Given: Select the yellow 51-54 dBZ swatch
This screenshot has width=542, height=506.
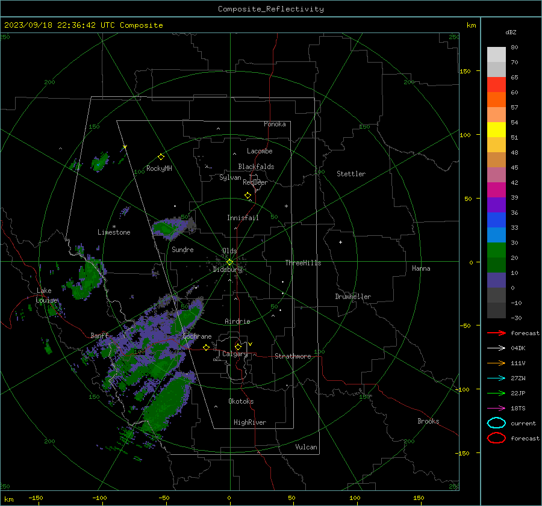Looking at the screenshot, I should pyautogui.click(x=496, y=130).
